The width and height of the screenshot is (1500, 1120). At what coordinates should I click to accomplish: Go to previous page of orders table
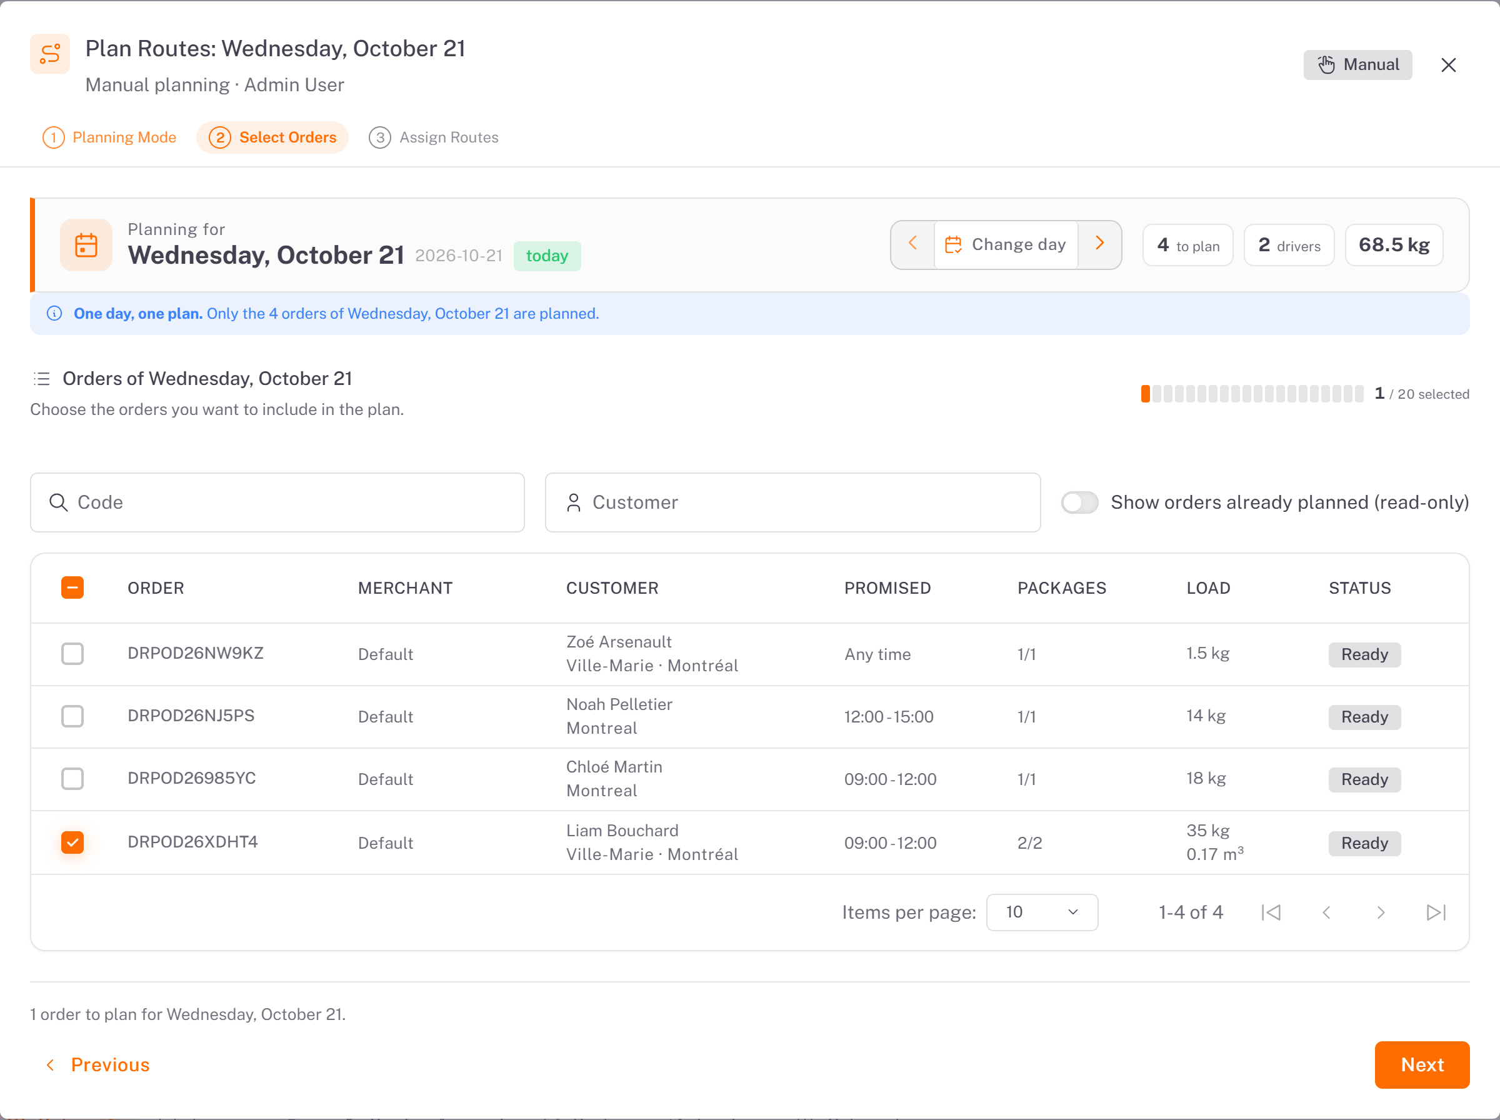click(1326, 912)
